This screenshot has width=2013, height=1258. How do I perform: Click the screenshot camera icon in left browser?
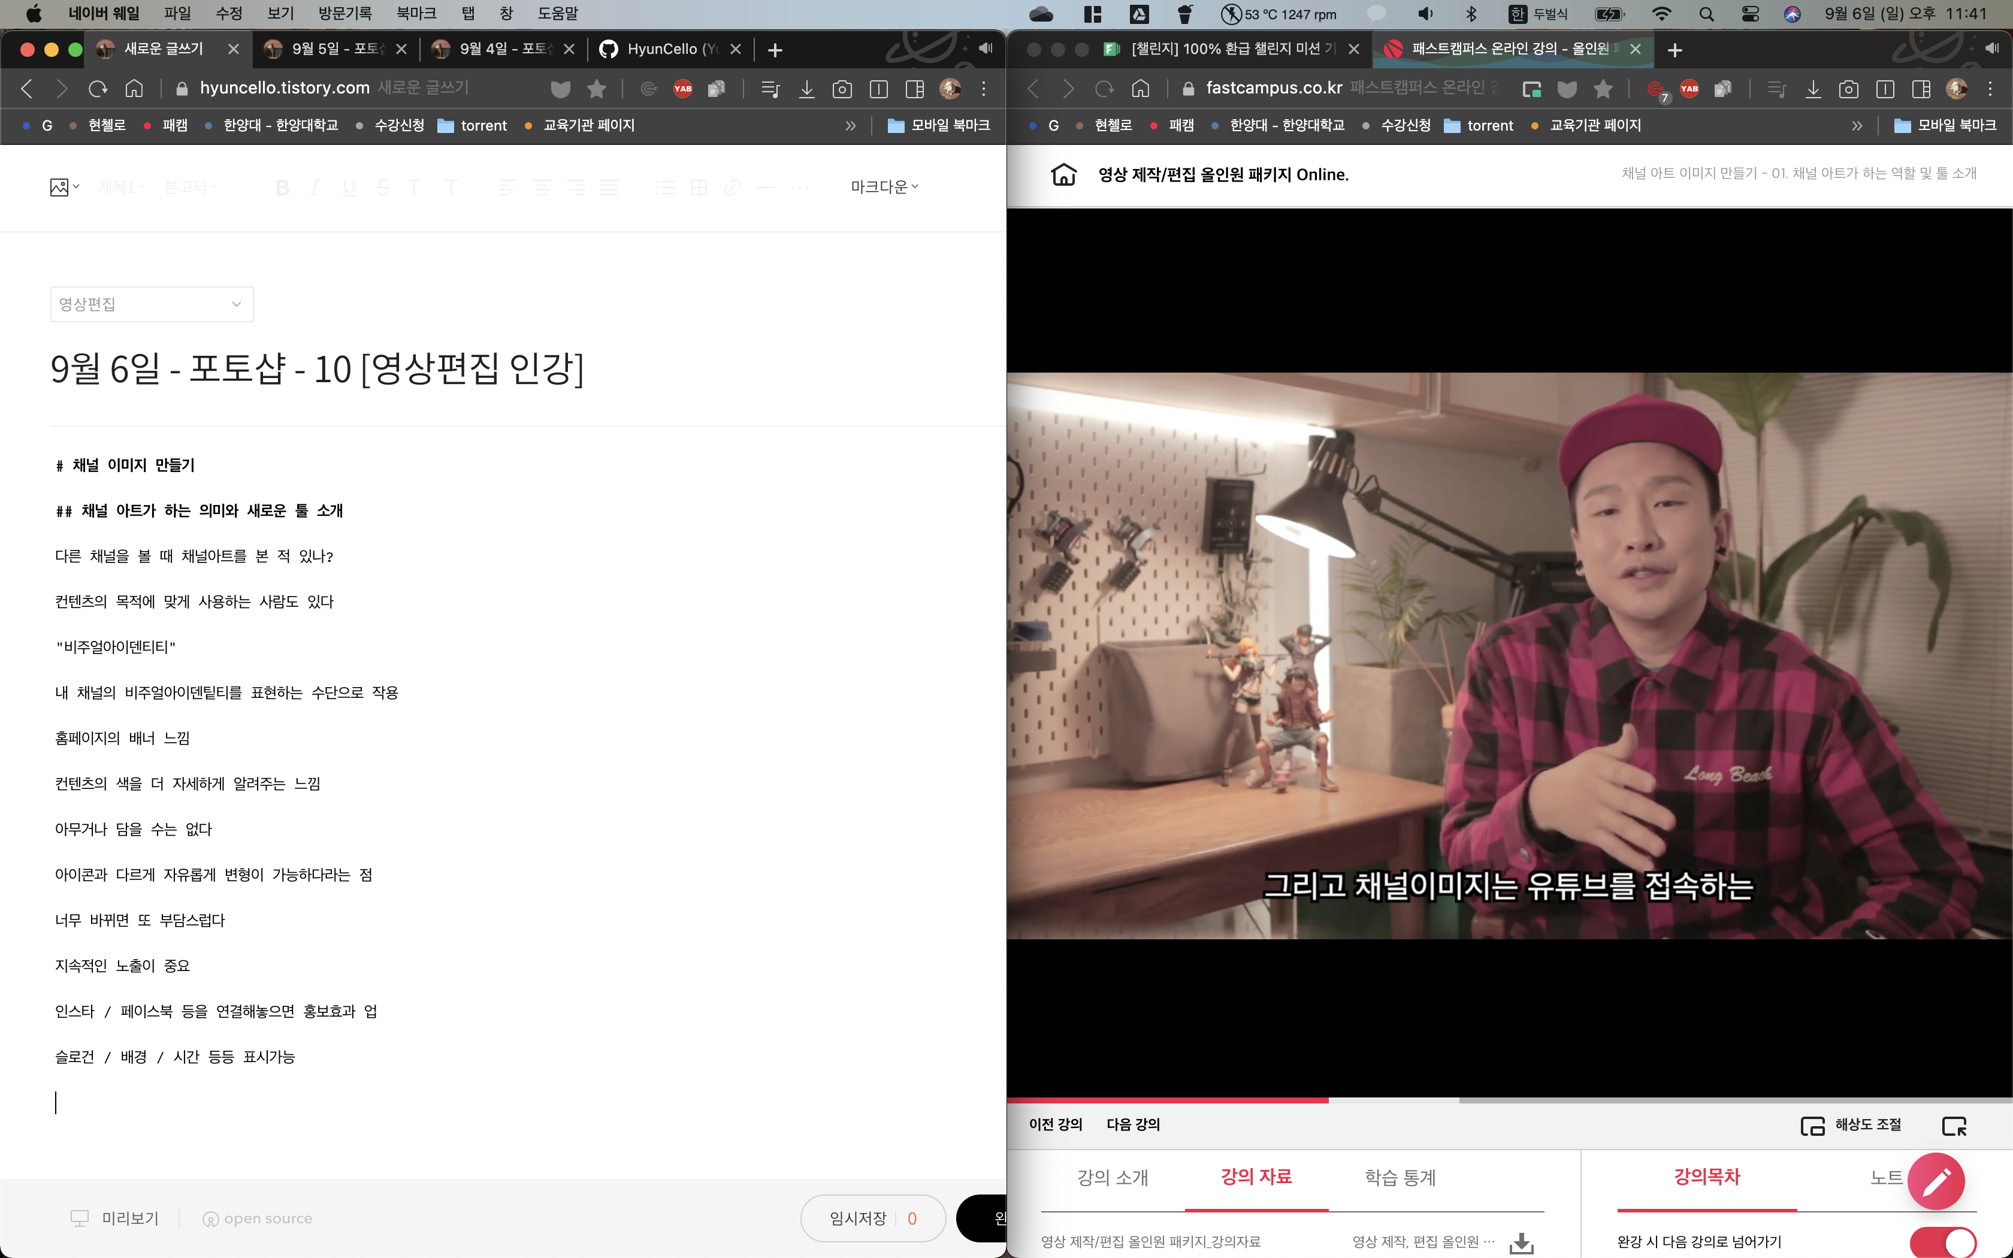click(x=842, y=89)
